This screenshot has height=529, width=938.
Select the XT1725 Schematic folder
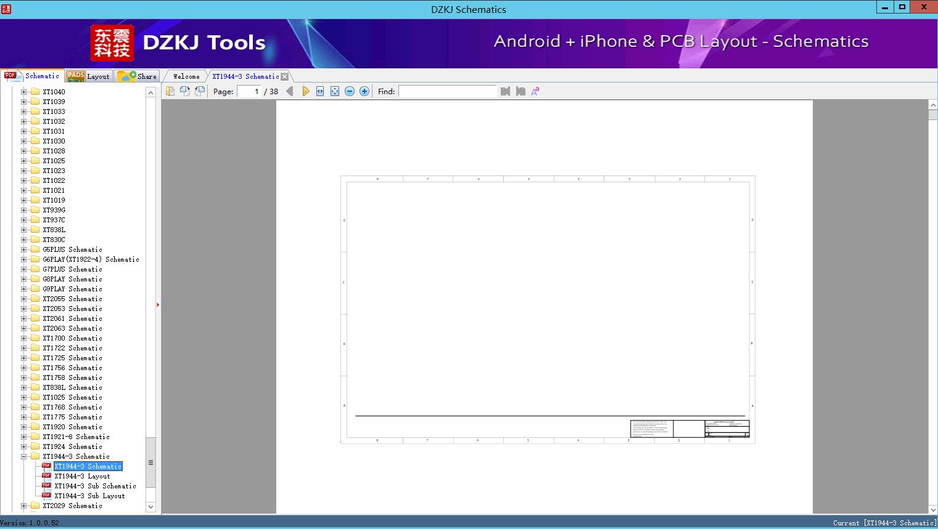(x=72, y=358)
